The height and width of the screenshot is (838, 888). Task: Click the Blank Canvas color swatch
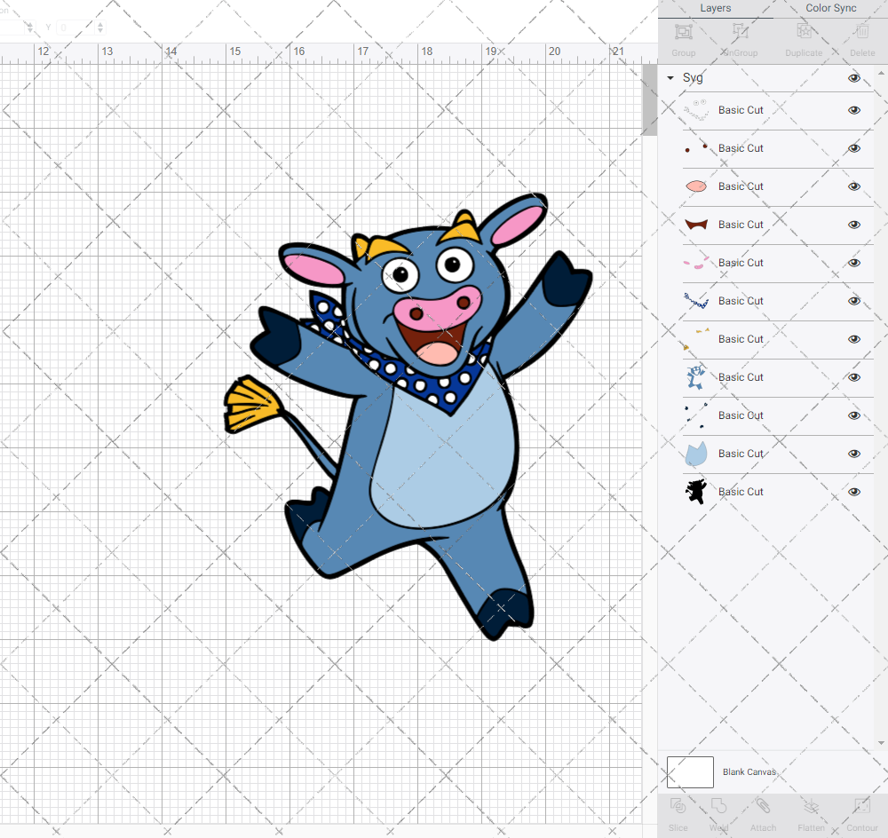[x=690, y=771]
